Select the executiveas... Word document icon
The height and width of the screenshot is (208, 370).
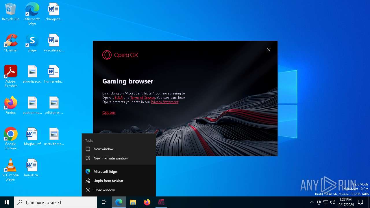point(54,43)
